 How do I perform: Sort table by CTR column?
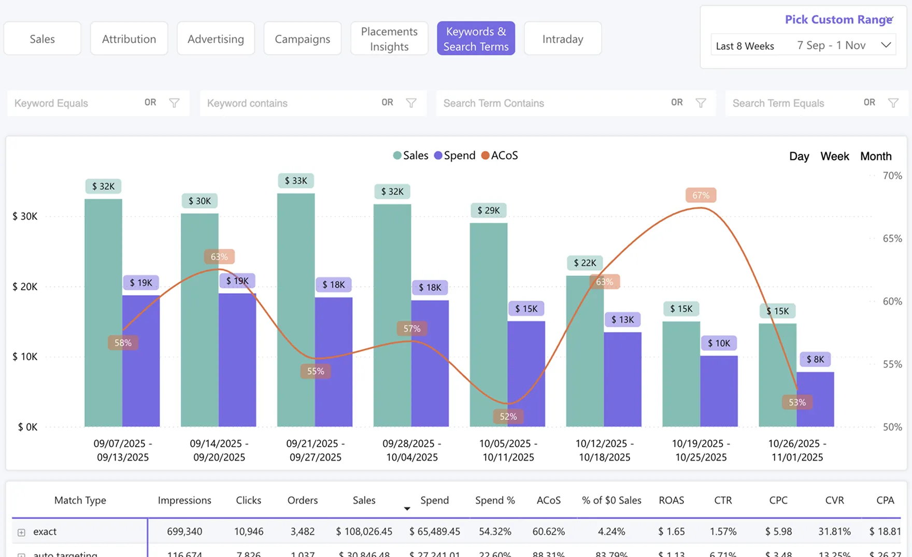click(x=723, y=501)
